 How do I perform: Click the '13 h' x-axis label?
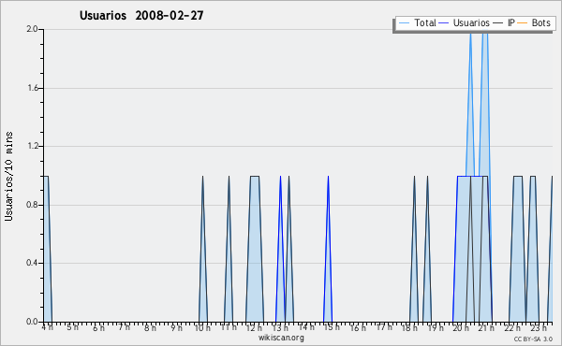tap(280, 327)
